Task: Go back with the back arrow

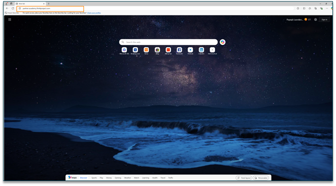Action: pos(7,8)
